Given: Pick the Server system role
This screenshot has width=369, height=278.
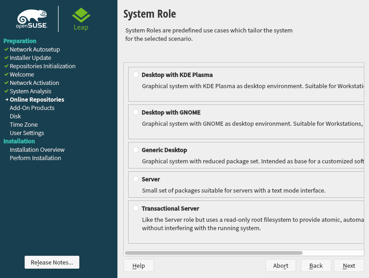Looking at the screenshot, I should 136,179.
